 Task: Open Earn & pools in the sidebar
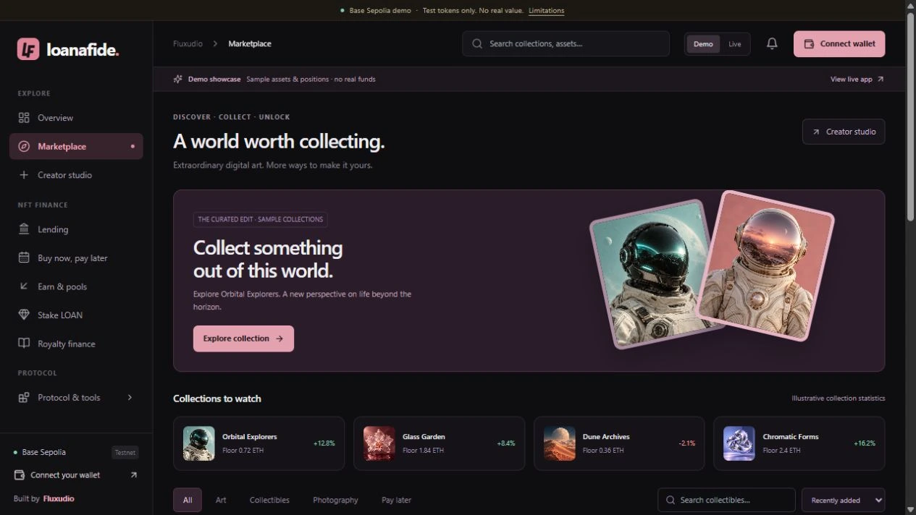(76, 286)
